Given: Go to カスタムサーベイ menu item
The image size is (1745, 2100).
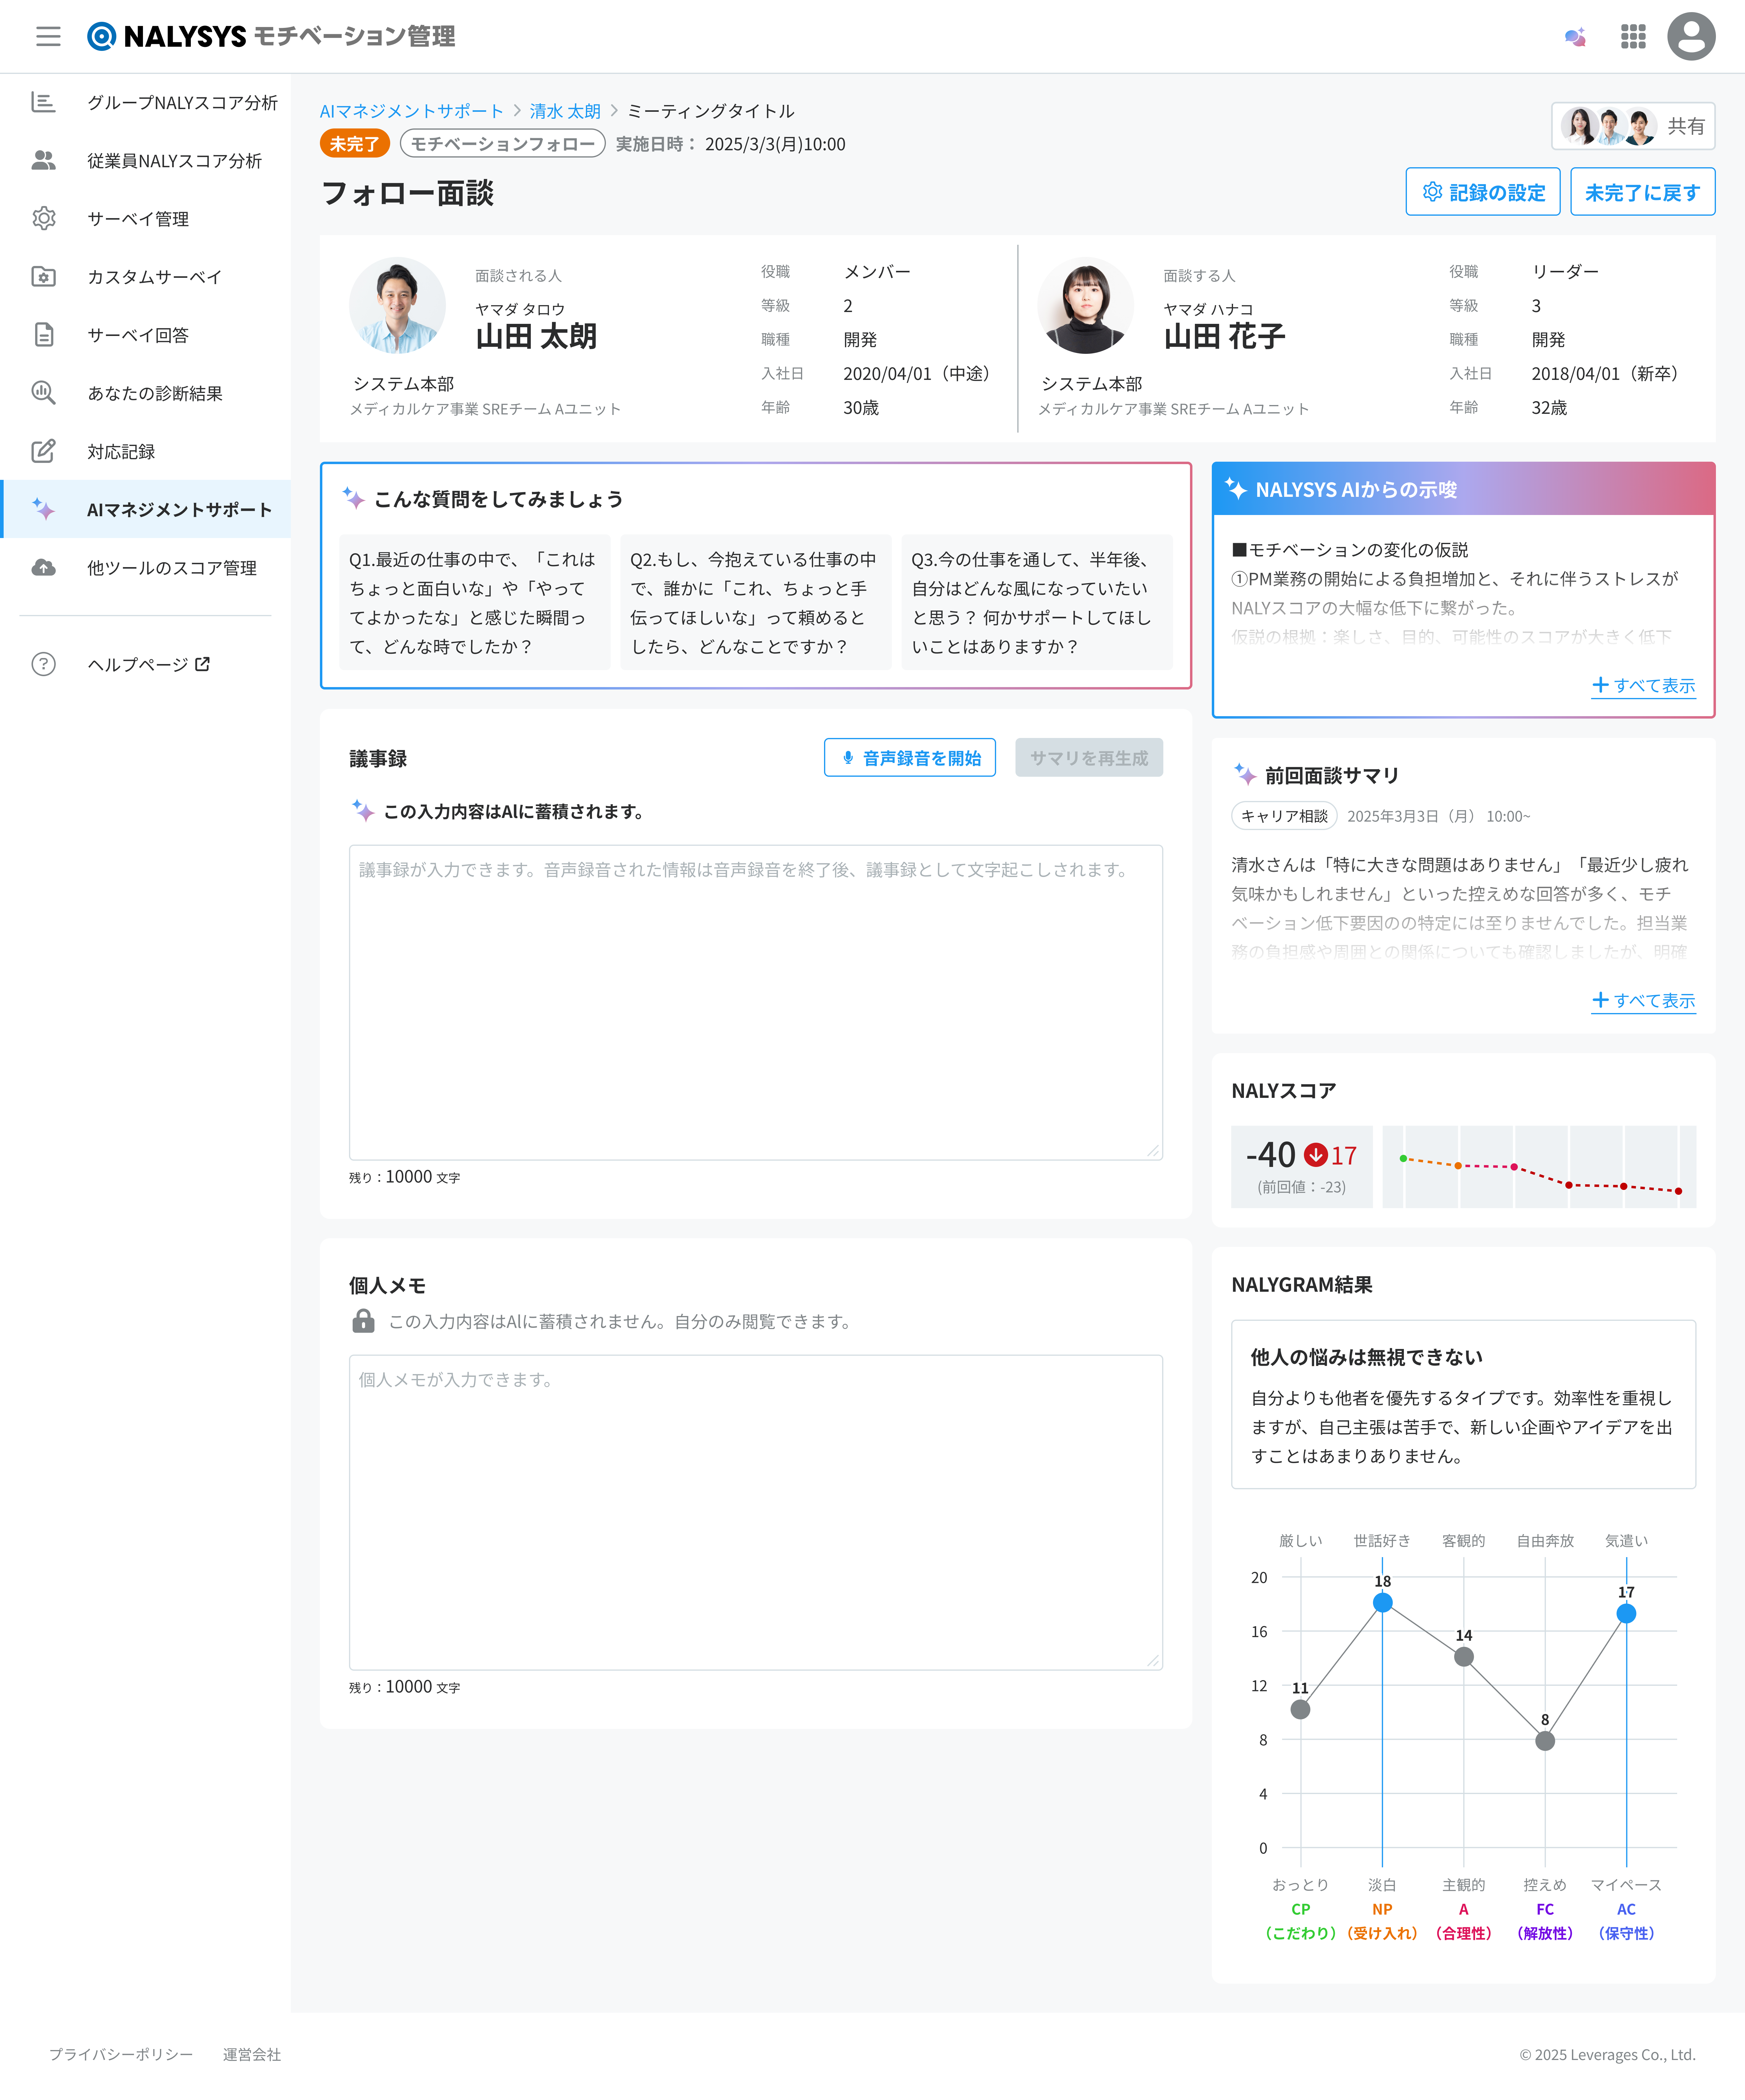Looking at the screenshot, I should point(145,276).
